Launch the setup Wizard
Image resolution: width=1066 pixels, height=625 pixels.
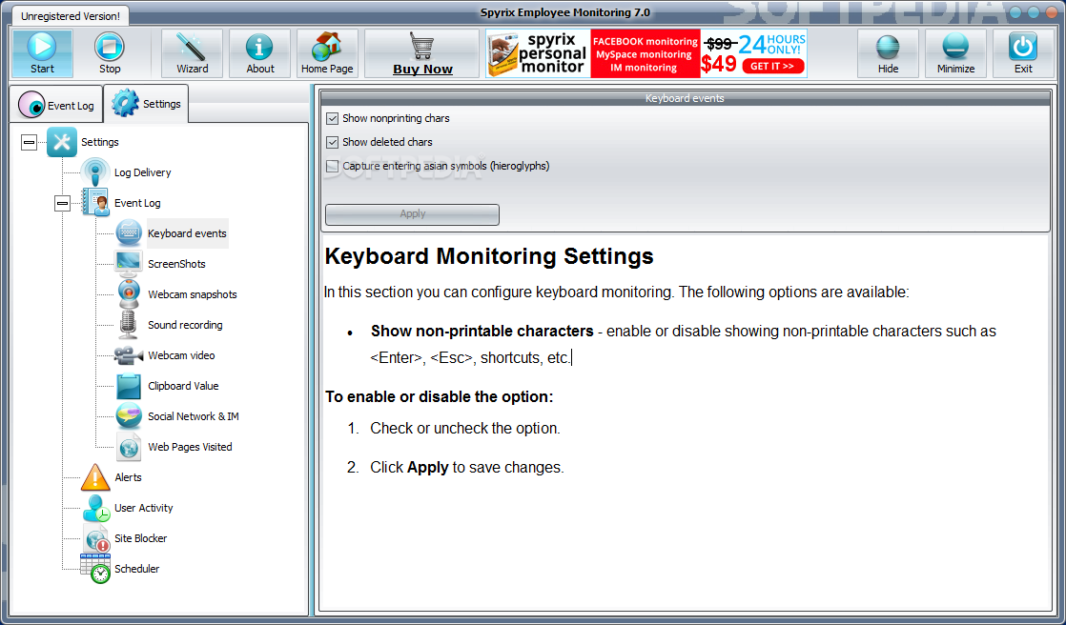(x=193, y=53)
